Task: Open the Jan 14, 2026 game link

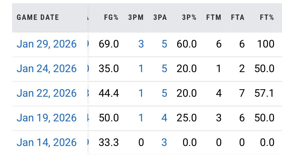Action: (46, 142)
